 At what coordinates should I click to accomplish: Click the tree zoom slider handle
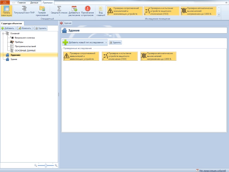pos(46,165)
